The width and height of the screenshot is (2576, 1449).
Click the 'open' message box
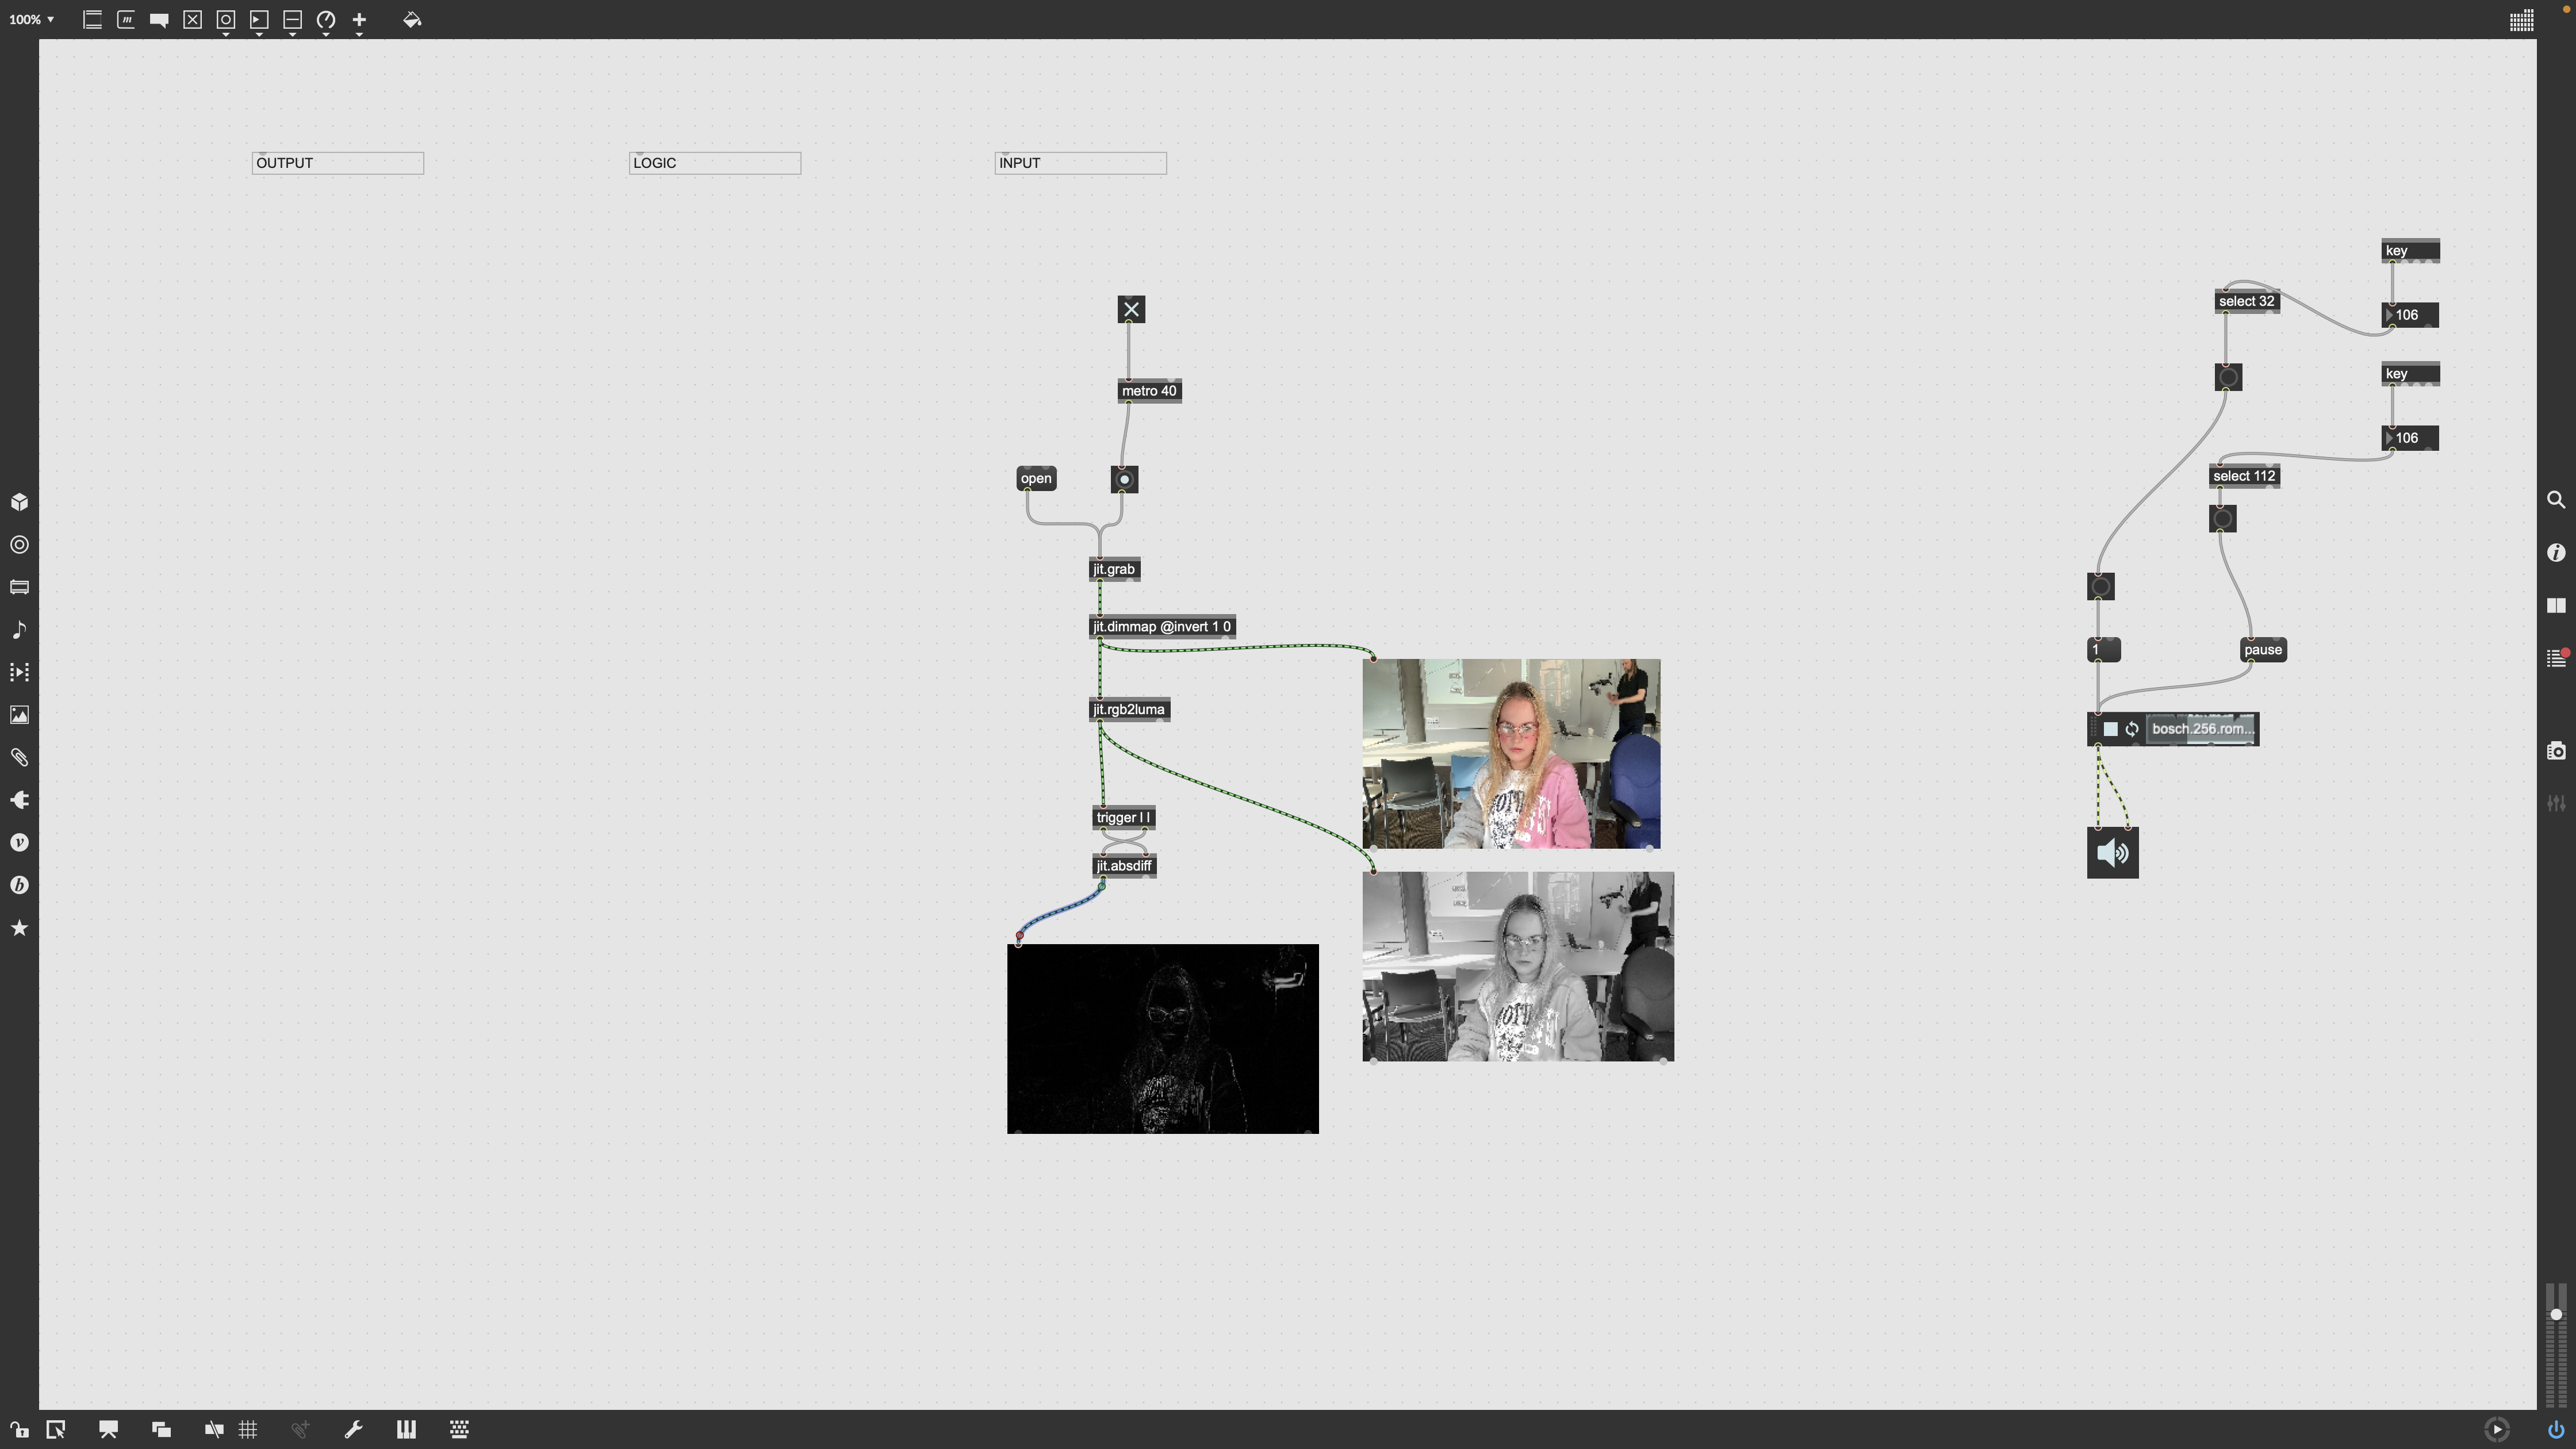pyautogui.click(x=1036, y=479)
